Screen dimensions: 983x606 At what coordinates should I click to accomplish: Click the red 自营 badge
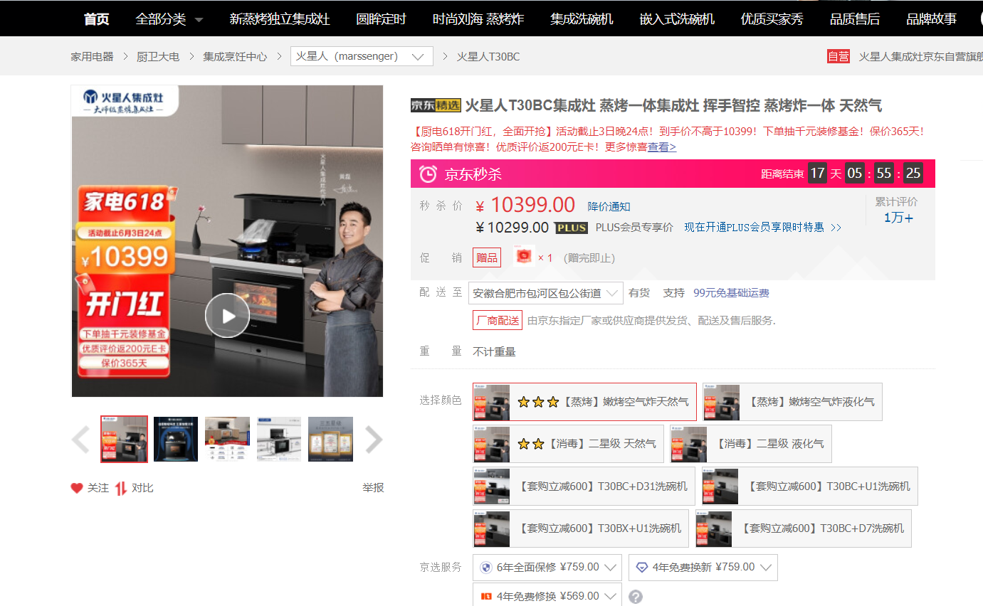pyautogui.click(x=838, y=56)
